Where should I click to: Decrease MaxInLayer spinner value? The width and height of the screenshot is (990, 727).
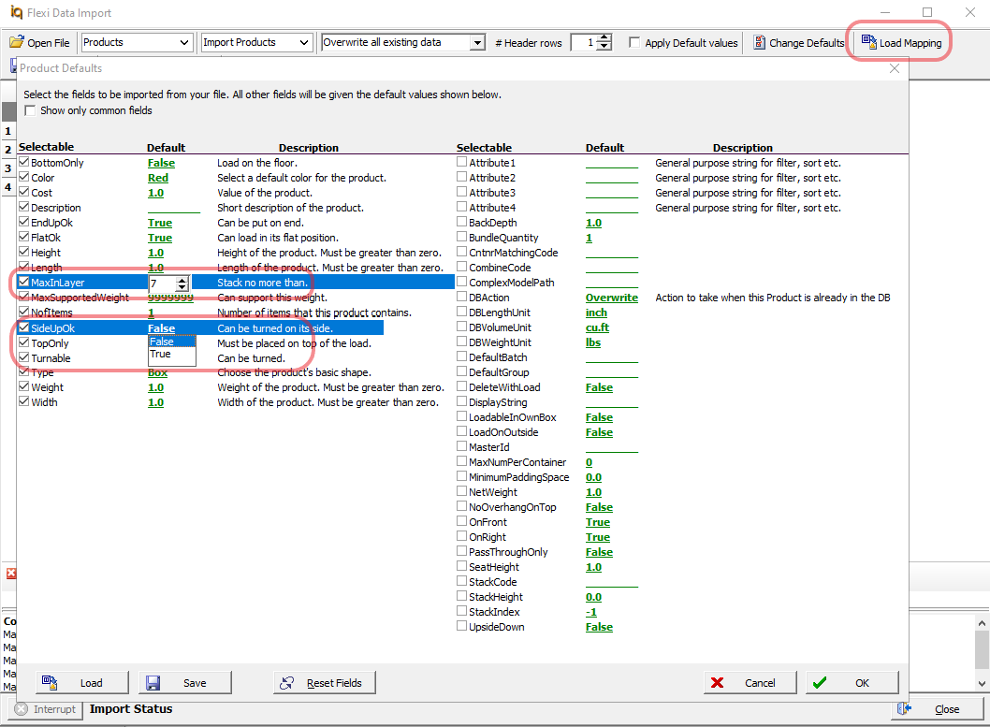pyautogui.click(x=182, y=287)
